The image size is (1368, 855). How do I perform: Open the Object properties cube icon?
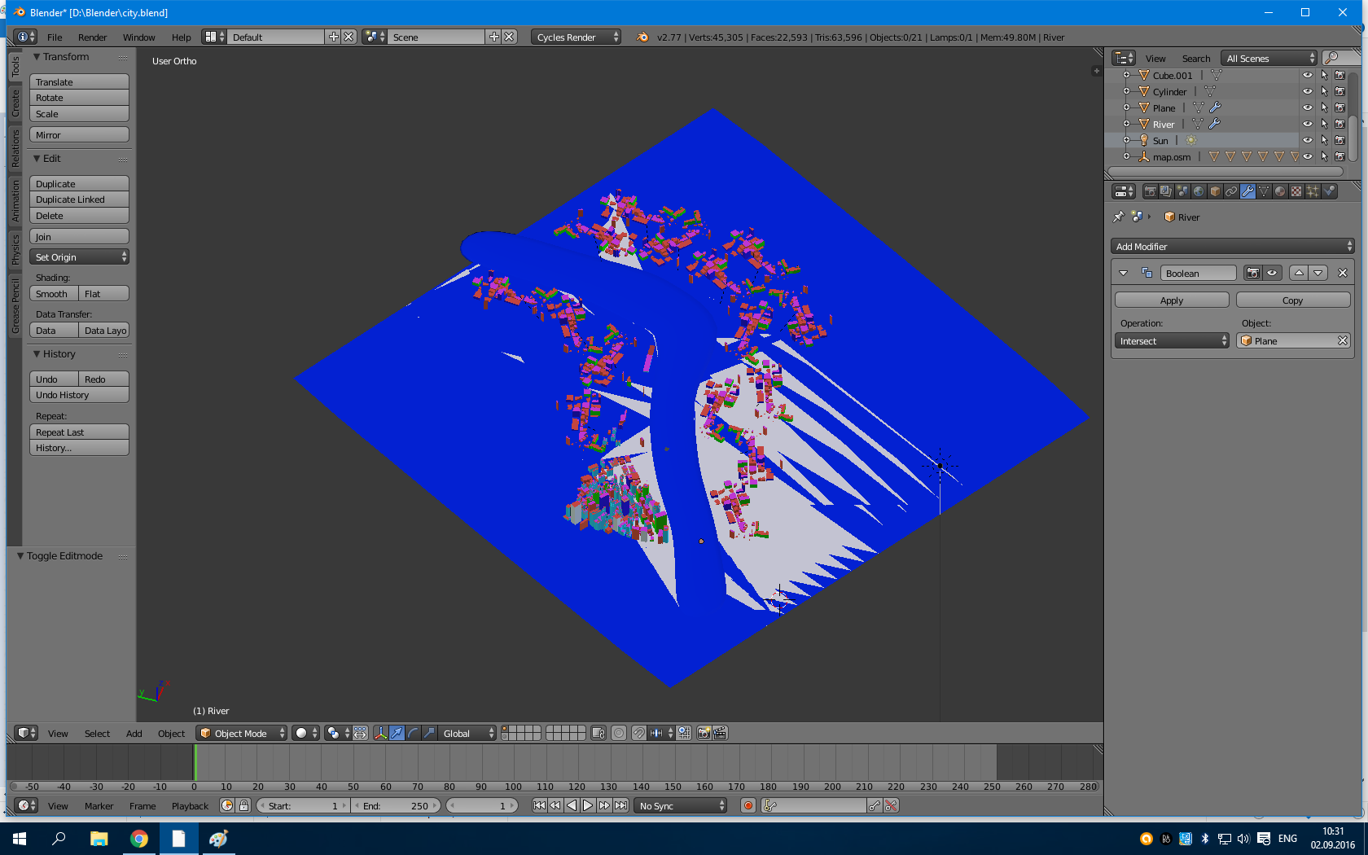click(1215, 191)
